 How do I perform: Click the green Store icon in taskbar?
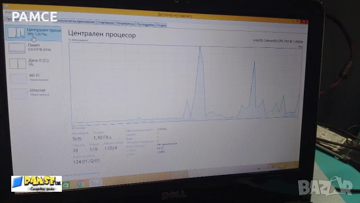coord(66,185)
